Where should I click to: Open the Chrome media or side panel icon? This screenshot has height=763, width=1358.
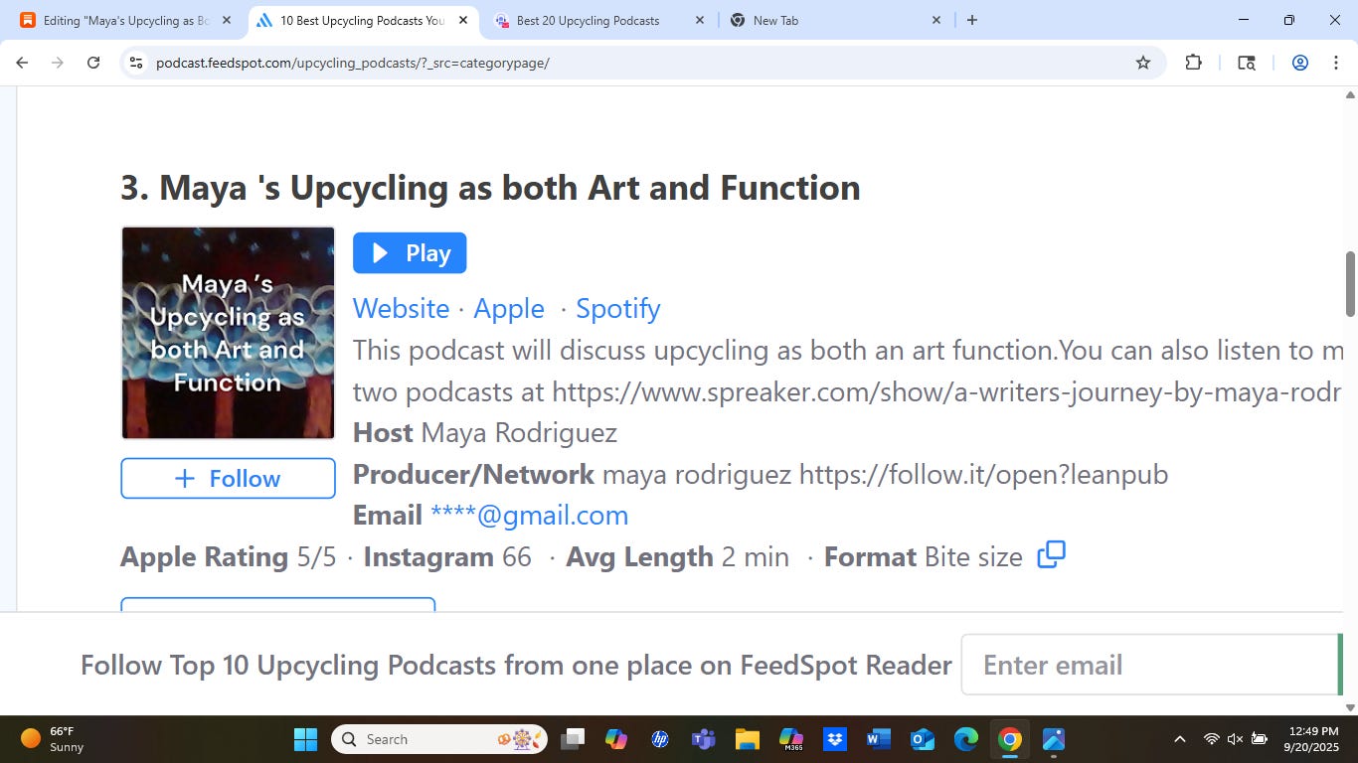point(1247,63)
